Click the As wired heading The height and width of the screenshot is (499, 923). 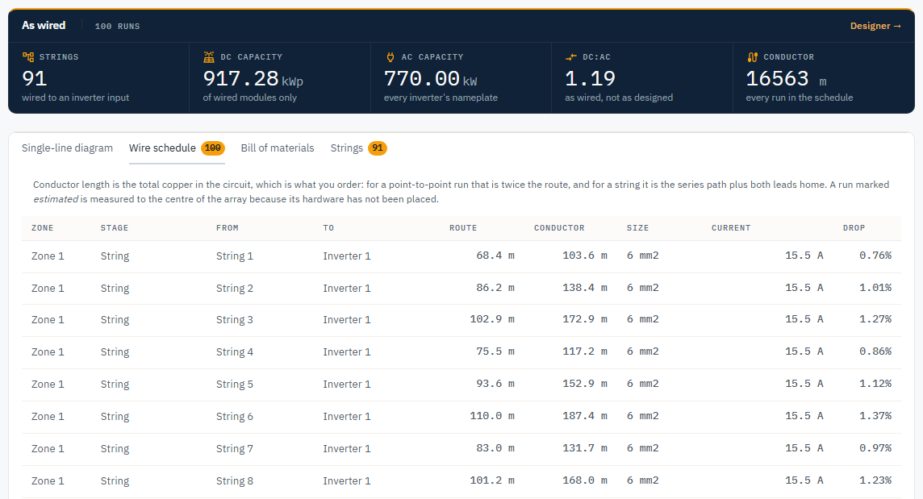44,25
